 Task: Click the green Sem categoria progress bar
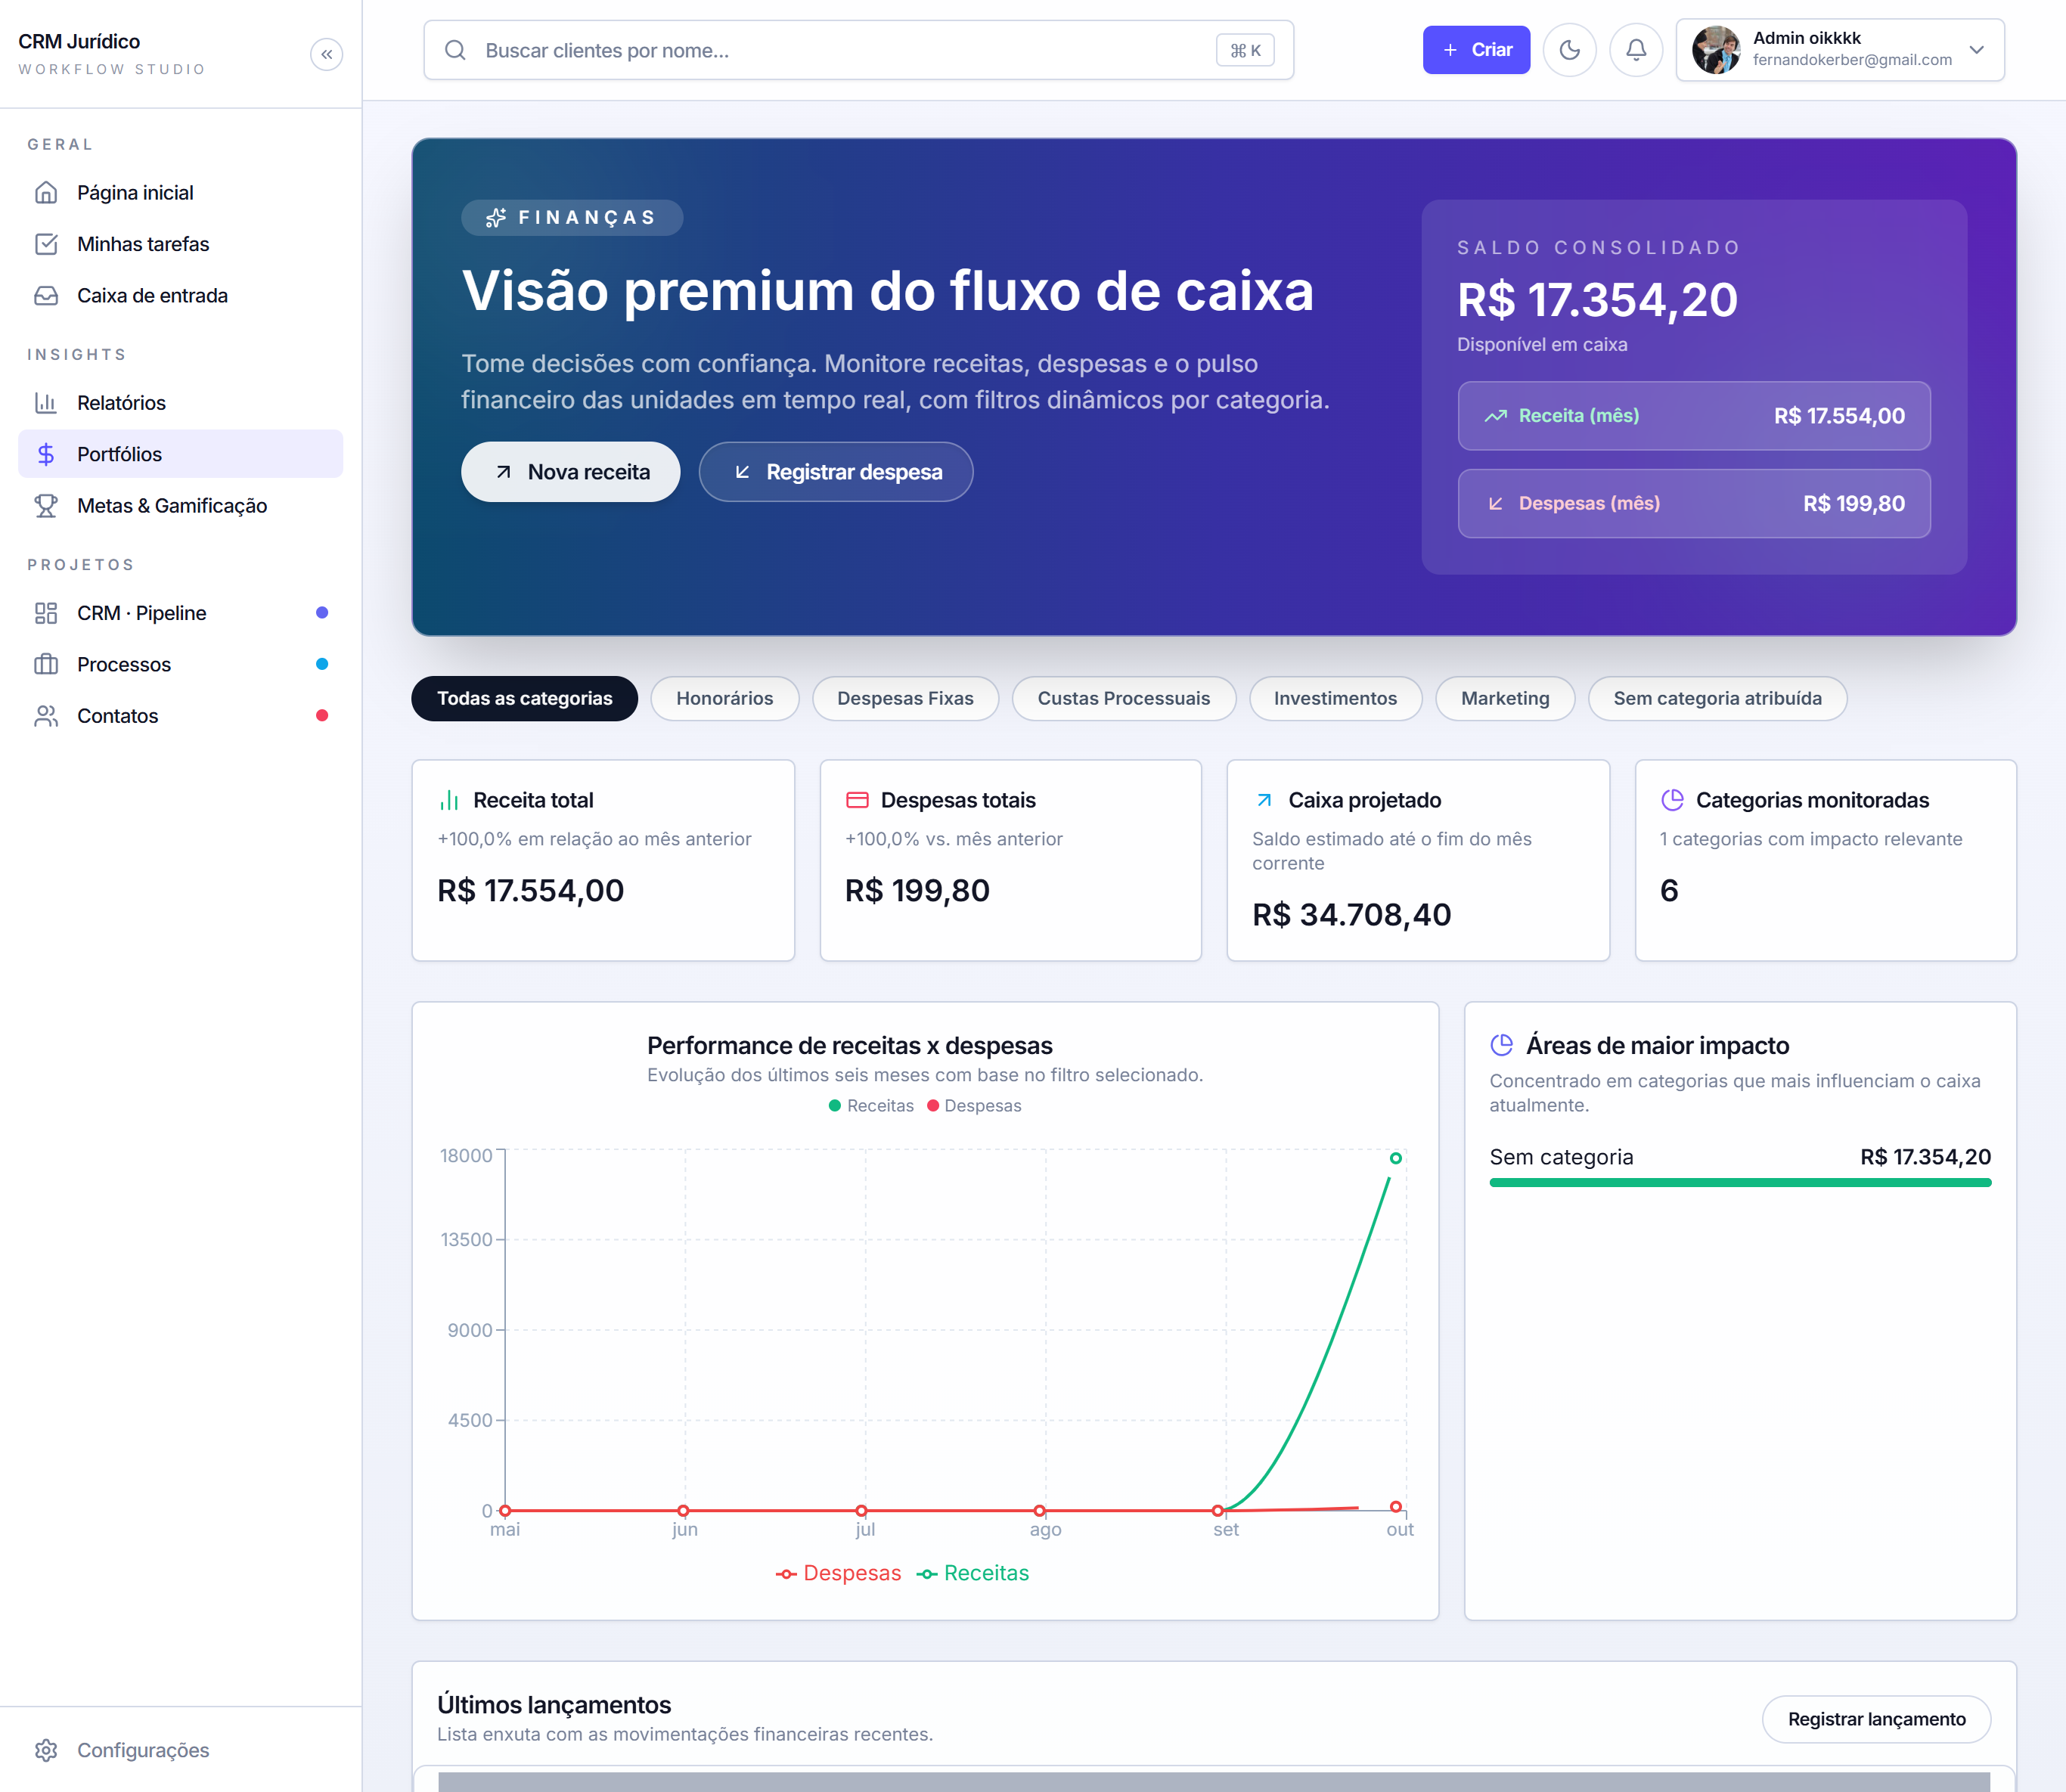tap(1740, 1183)
